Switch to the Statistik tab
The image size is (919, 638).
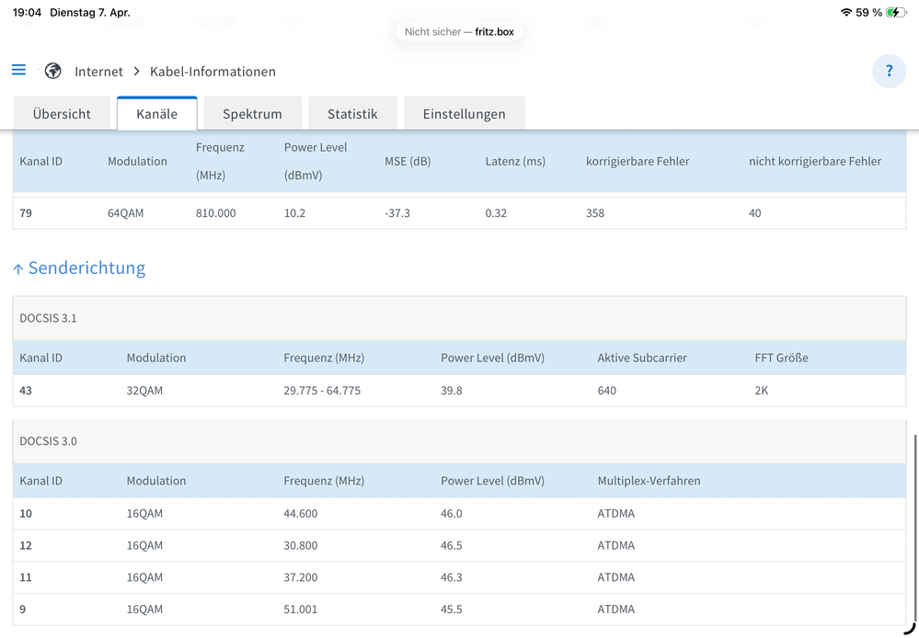353,113
